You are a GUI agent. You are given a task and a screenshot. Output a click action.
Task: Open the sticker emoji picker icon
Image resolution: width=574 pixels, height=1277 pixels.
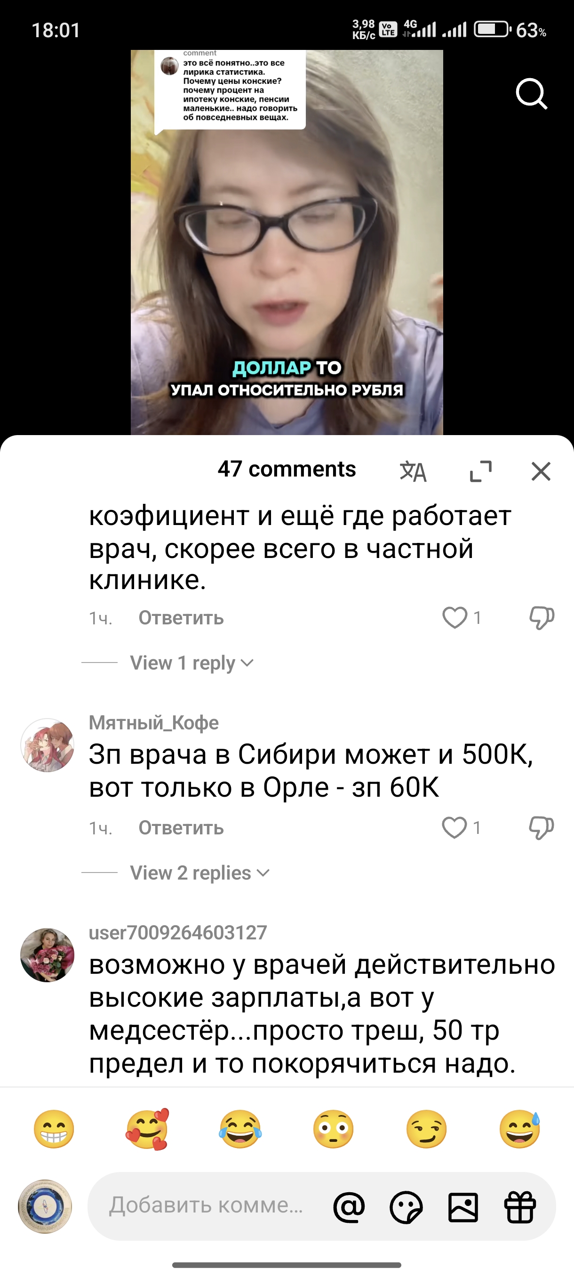(406, 1207)
